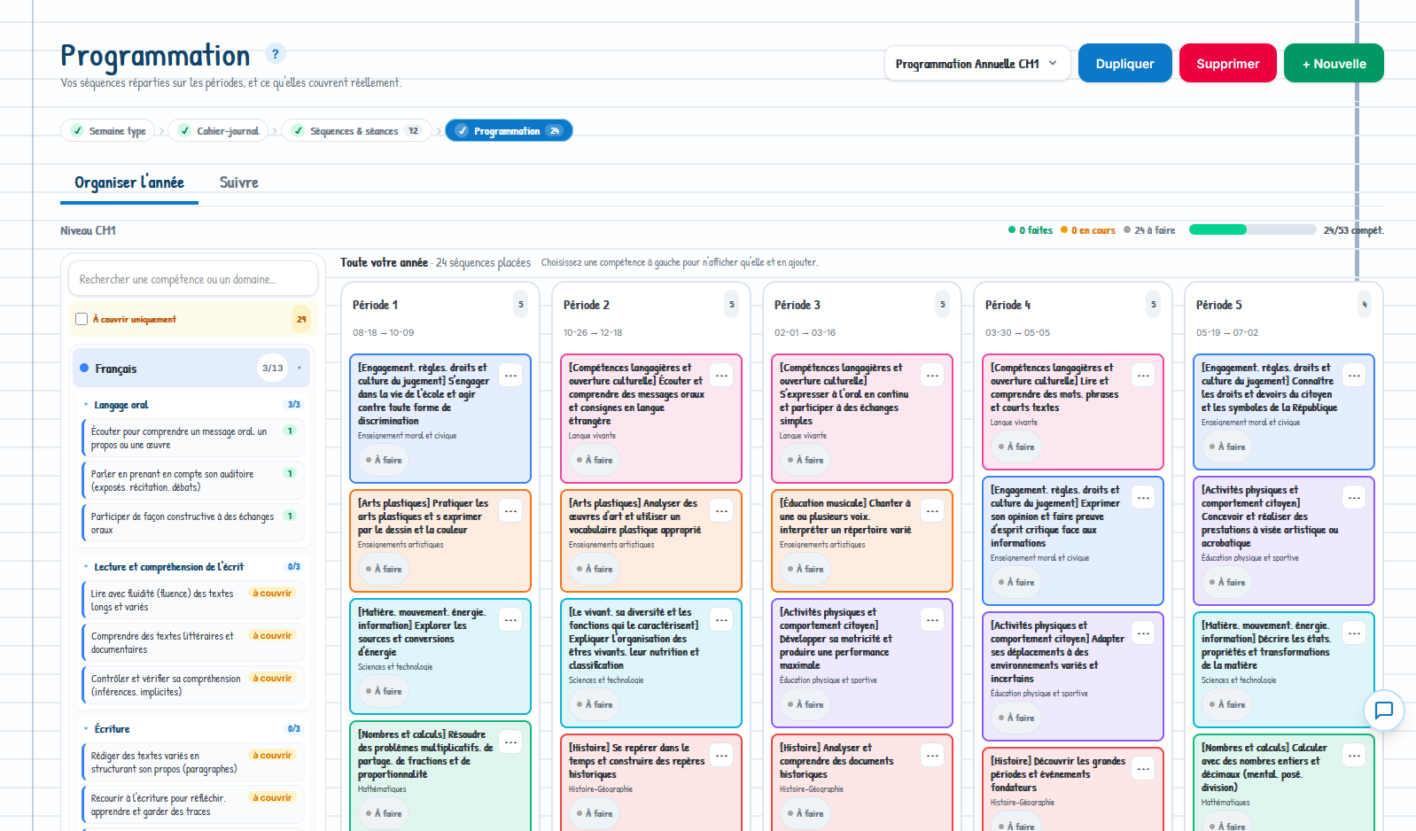Toggle 'À faire' status on Connaître les droits card
This screenshot has height=831, width=1416.
(x=1227, y=447)
